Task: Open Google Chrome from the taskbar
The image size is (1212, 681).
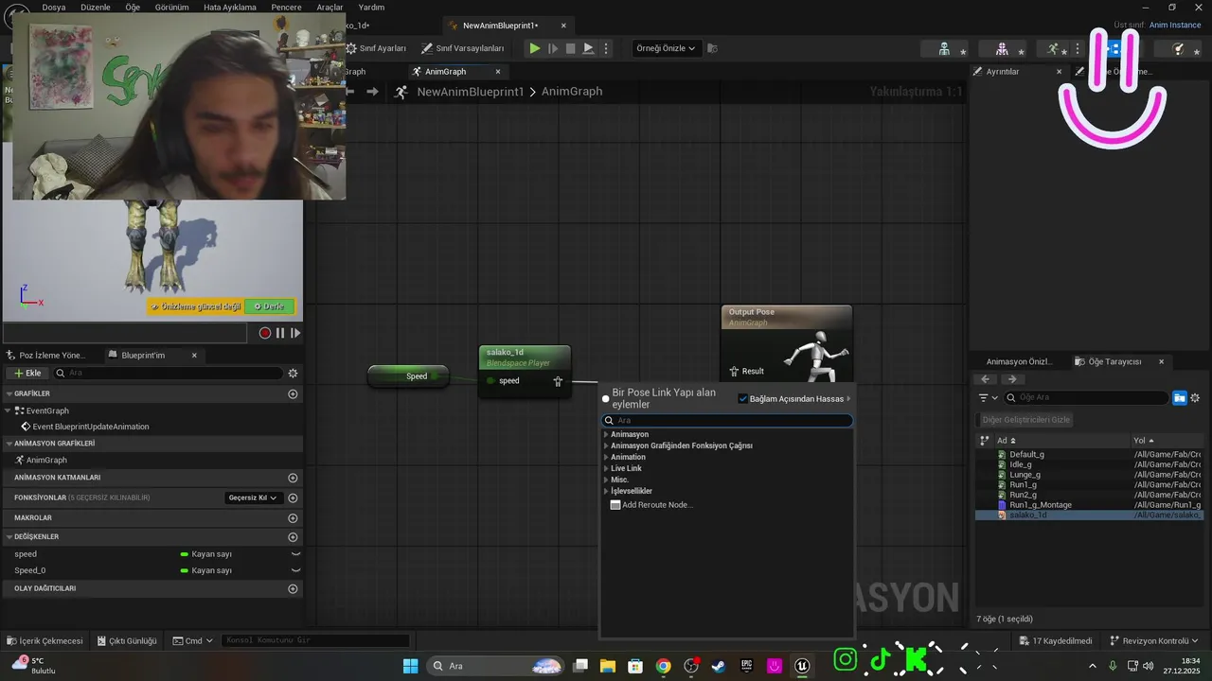Action: point(663,666)
